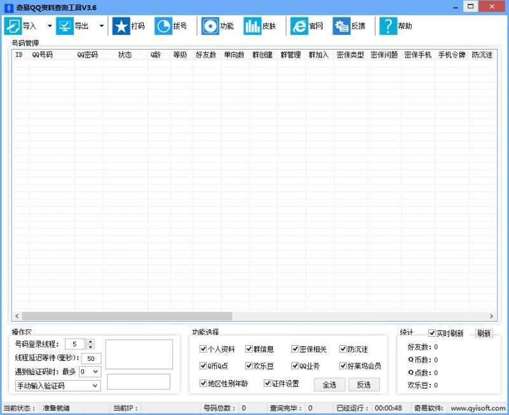Select the 打码 captcha tool icon
Viewport: 509px width, 415px height.
(x=122, y=25)
